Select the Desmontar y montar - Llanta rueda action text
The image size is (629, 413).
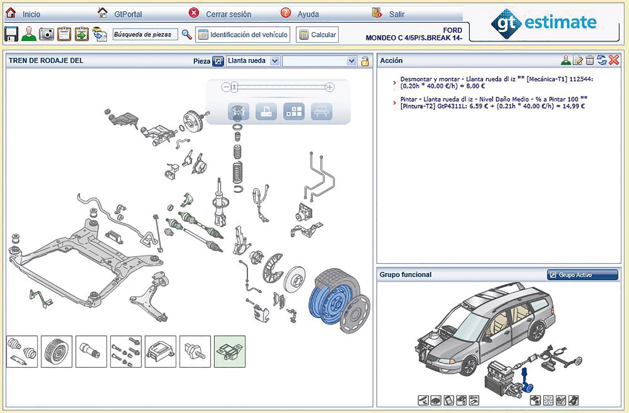(496, 82)
